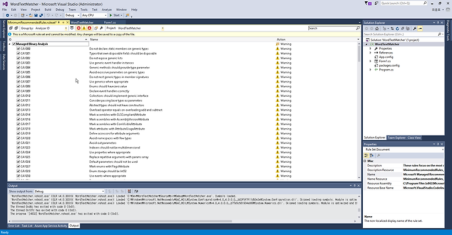Viewport: 452px width, 235px height.
Task: Switch to the Error List tab
Action: pos(14,226)
